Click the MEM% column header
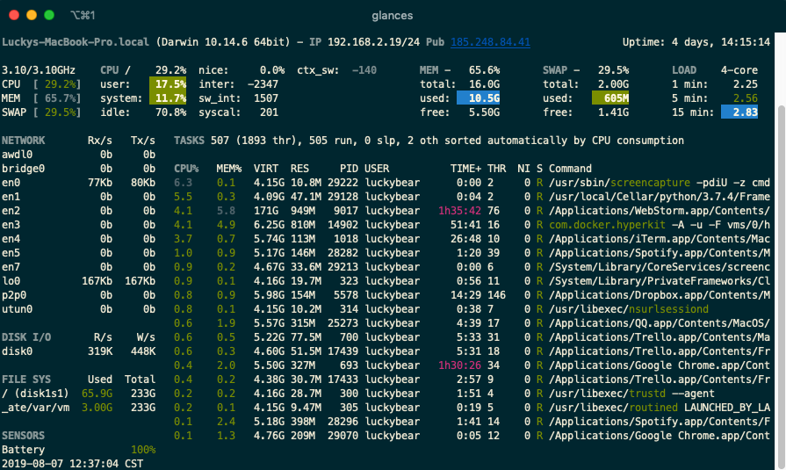The width and height of the screenshot is (786, 470). (228, 169)
